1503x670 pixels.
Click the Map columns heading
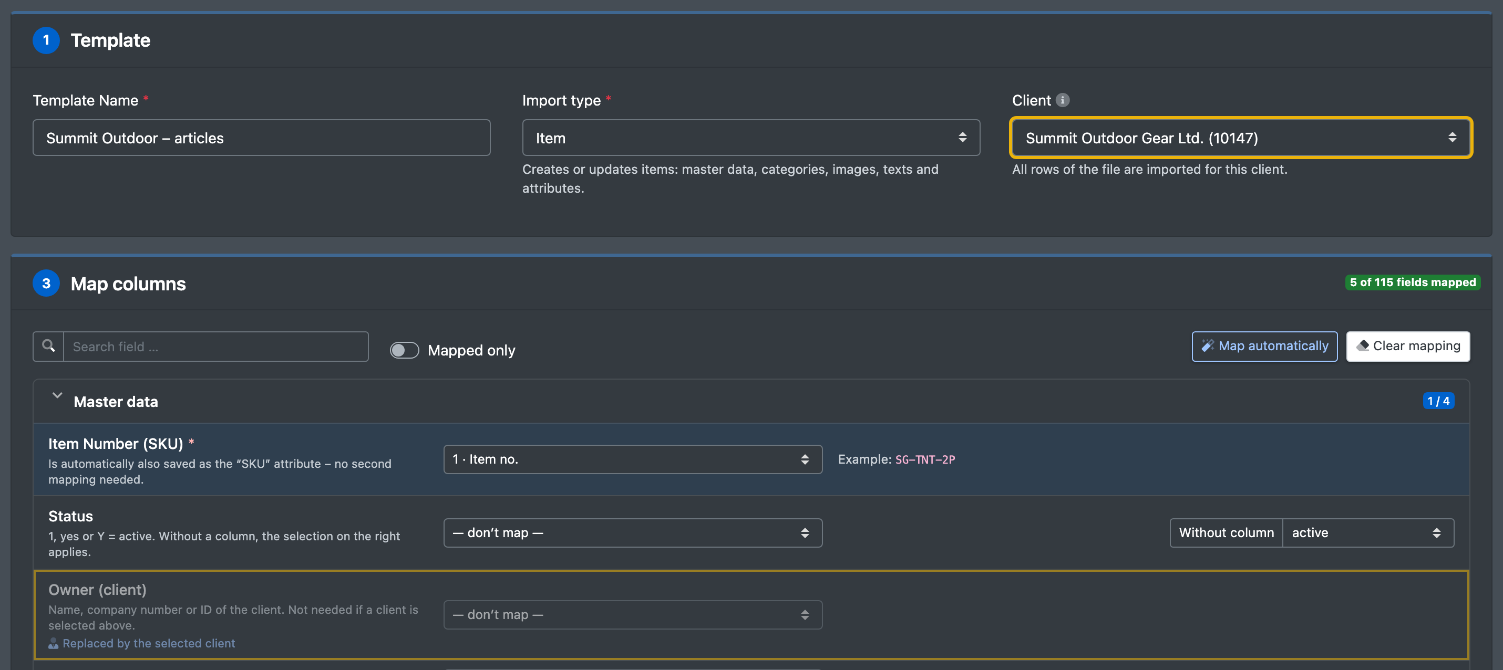coord(128,284)
